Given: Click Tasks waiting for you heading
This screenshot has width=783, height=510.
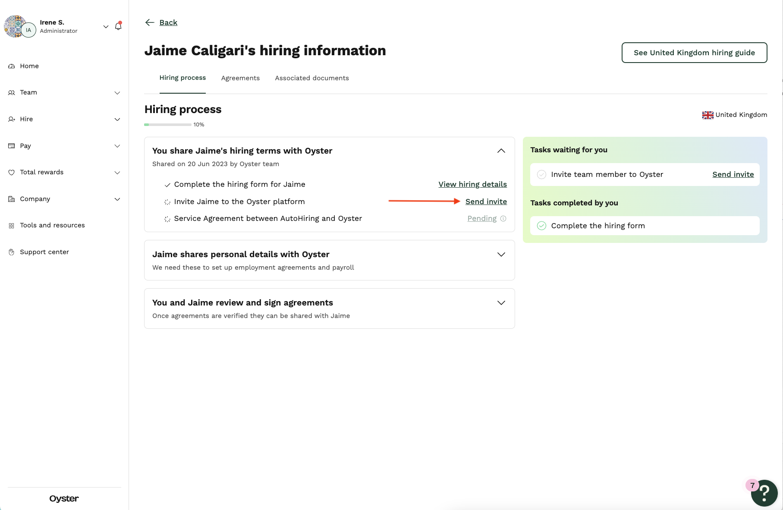Looking at the screenshot, I should (x=569, y=150).
